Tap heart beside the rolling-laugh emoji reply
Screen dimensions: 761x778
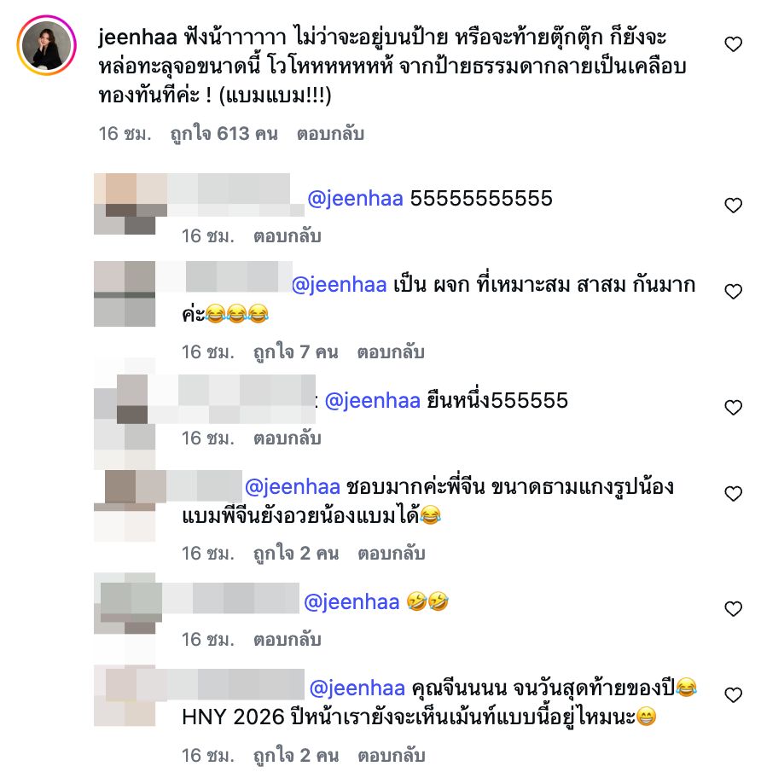733,608
